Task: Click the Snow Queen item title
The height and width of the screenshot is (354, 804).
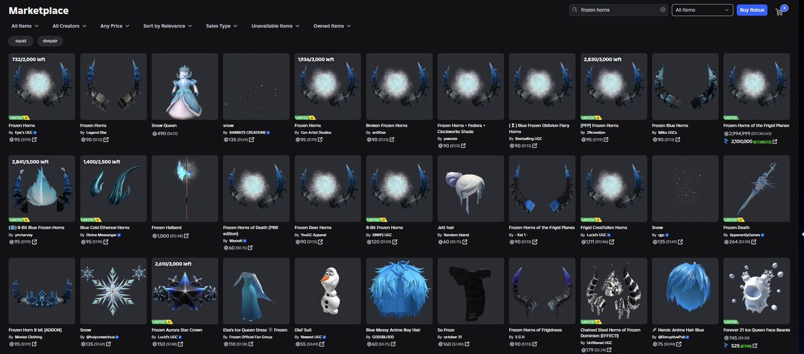Action: 165,125
